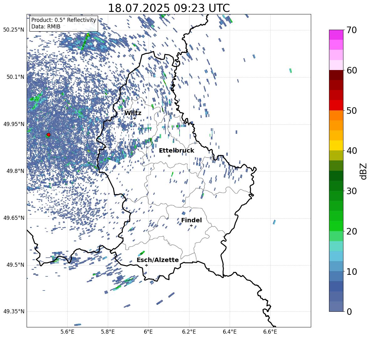This screenshot has height=338, width=371.
Task: Click the Ettelbruck station cross marker
Action: [169, 156]
